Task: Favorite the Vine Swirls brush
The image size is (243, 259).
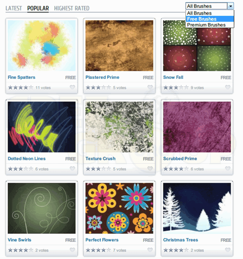Action: point(72,250)
